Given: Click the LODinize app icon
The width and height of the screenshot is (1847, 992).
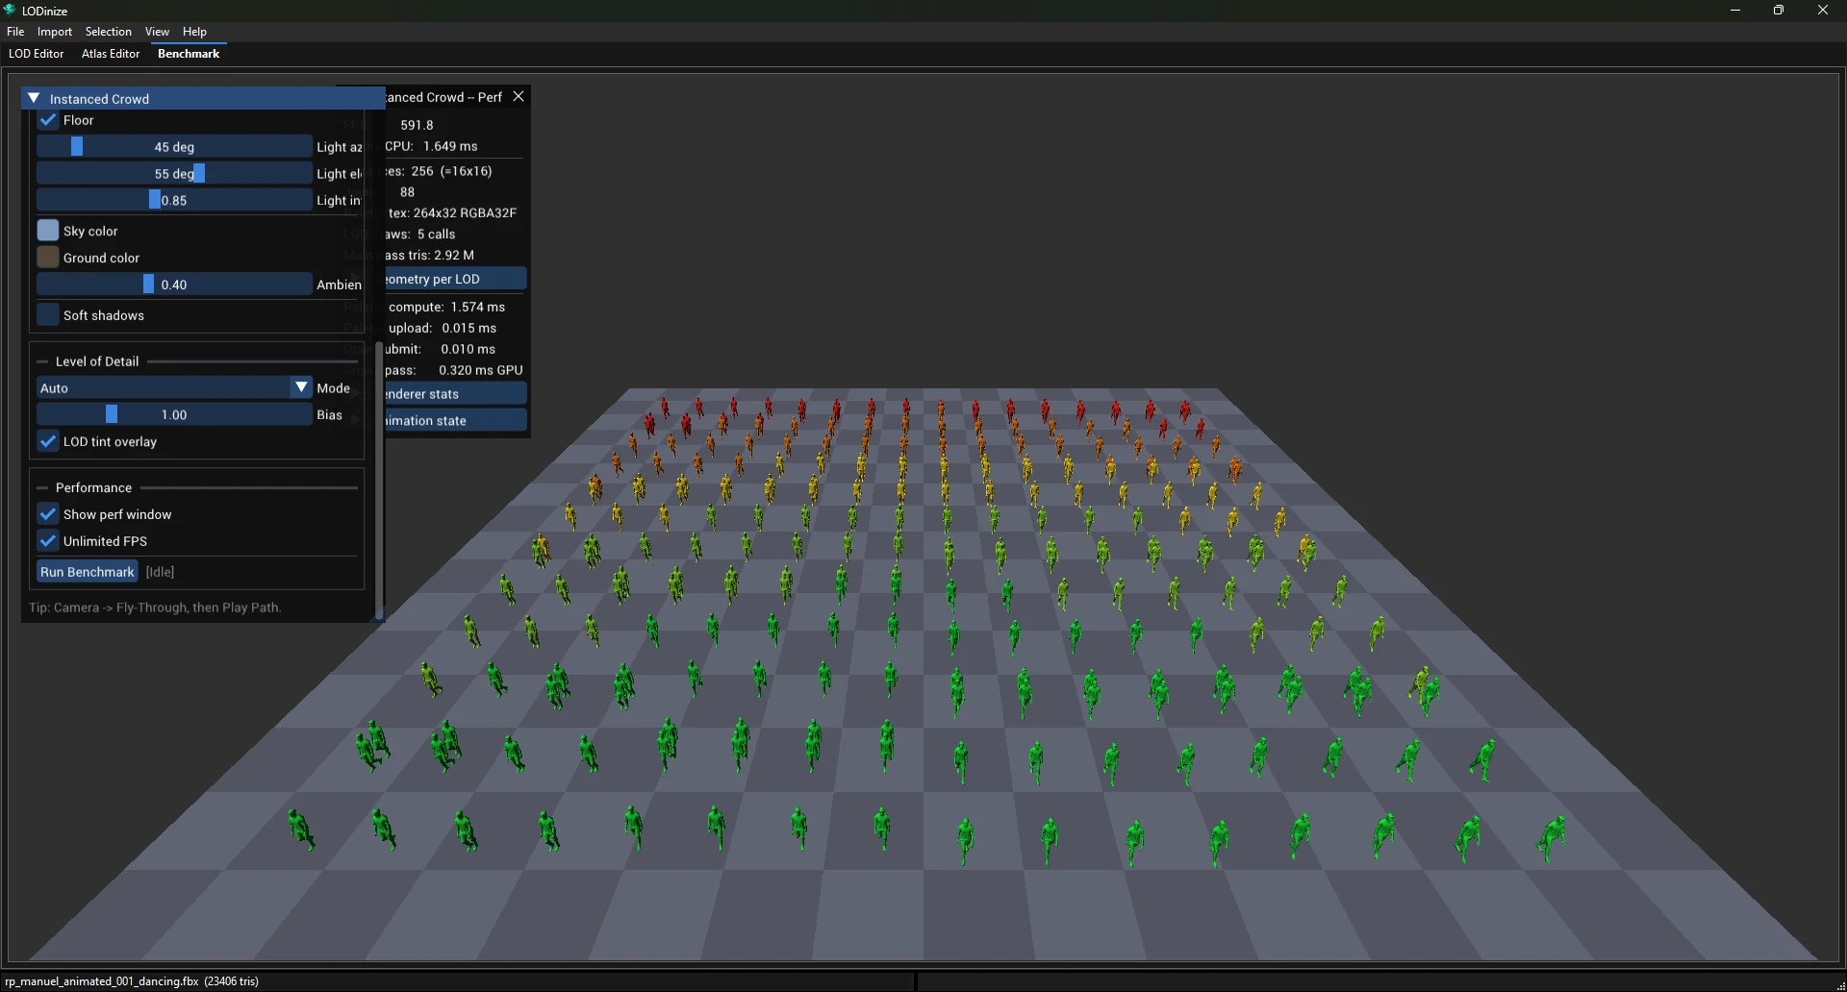Looking at the screenshot, I should point(10,10).
